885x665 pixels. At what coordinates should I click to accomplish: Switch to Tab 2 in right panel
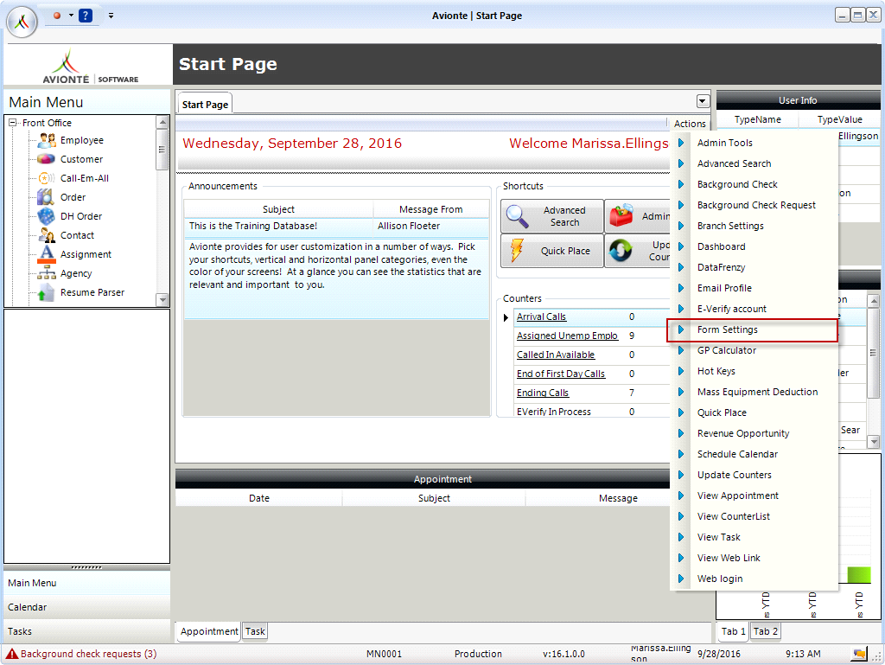(766, 631)
